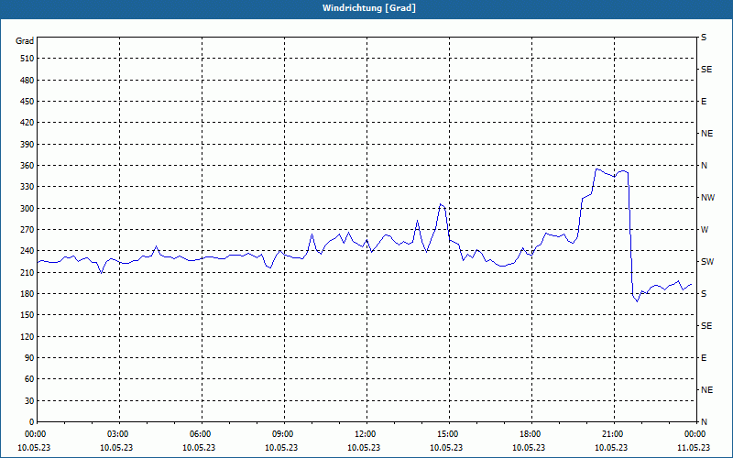Click the y-axis value 510
Screen dimensions: 733x458
coord(27,59)
